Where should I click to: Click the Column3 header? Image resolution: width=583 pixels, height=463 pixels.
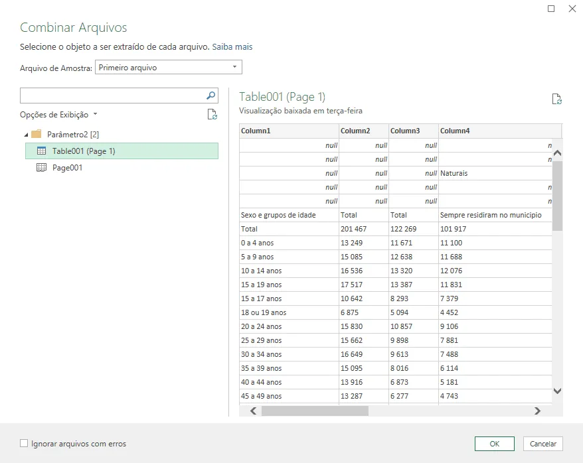pyautogui.click(x=414, y=131)
